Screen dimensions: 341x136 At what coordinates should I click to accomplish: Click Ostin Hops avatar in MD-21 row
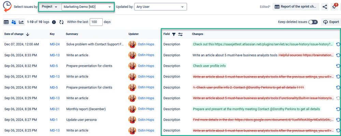pos(132,109)
